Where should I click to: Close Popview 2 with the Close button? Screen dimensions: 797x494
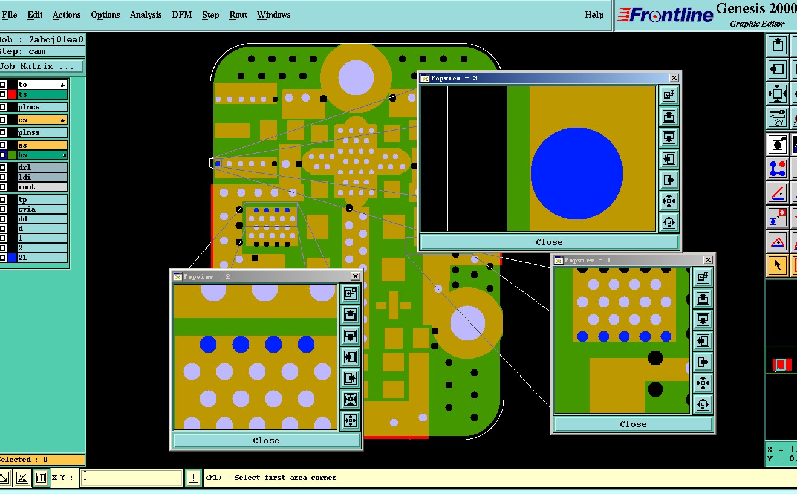(x=266, y=440)
